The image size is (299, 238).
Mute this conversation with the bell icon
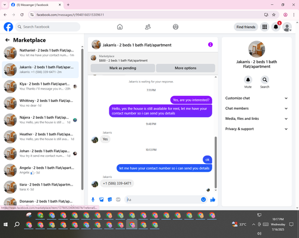(248, 80)
